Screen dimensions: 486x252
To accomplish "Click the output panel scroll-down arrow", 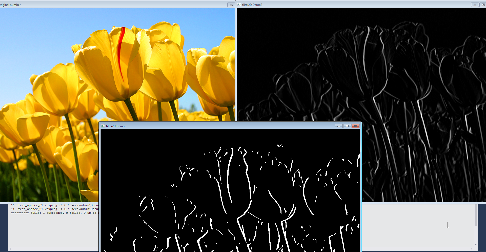I will click(476, 244).
